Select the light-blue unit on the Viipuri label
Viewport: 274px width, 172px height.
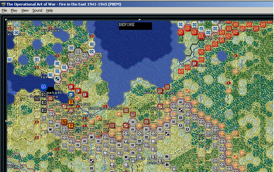coord(16,32)
